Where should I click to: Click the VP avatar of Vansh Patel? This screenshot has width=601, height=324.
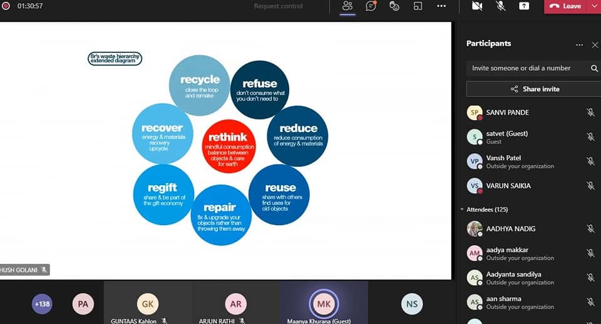click(x=475, y=161)
